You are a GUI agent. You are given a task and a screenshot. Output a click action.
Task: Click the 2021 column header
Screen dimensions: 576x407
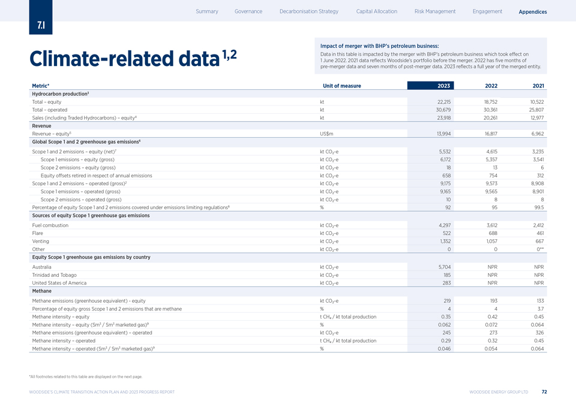(537, 86)
